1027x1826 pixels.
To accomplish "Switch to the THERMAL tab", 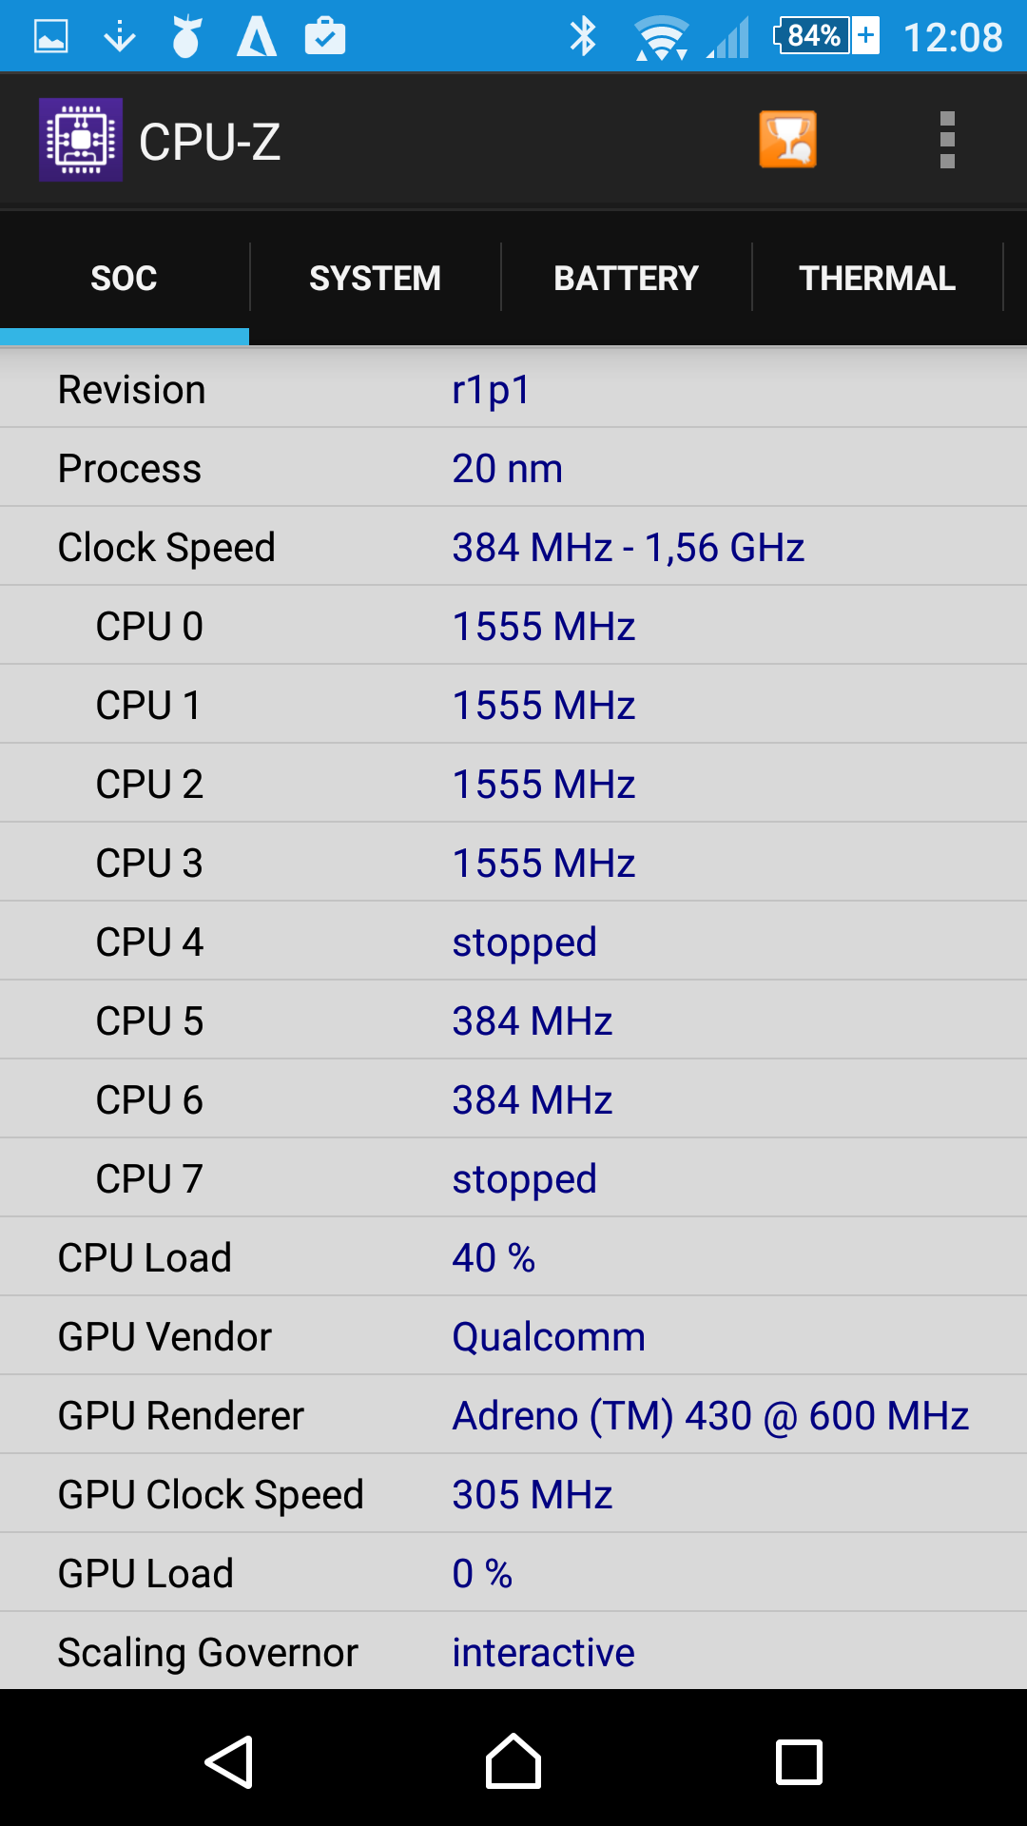I will (877, 278).
